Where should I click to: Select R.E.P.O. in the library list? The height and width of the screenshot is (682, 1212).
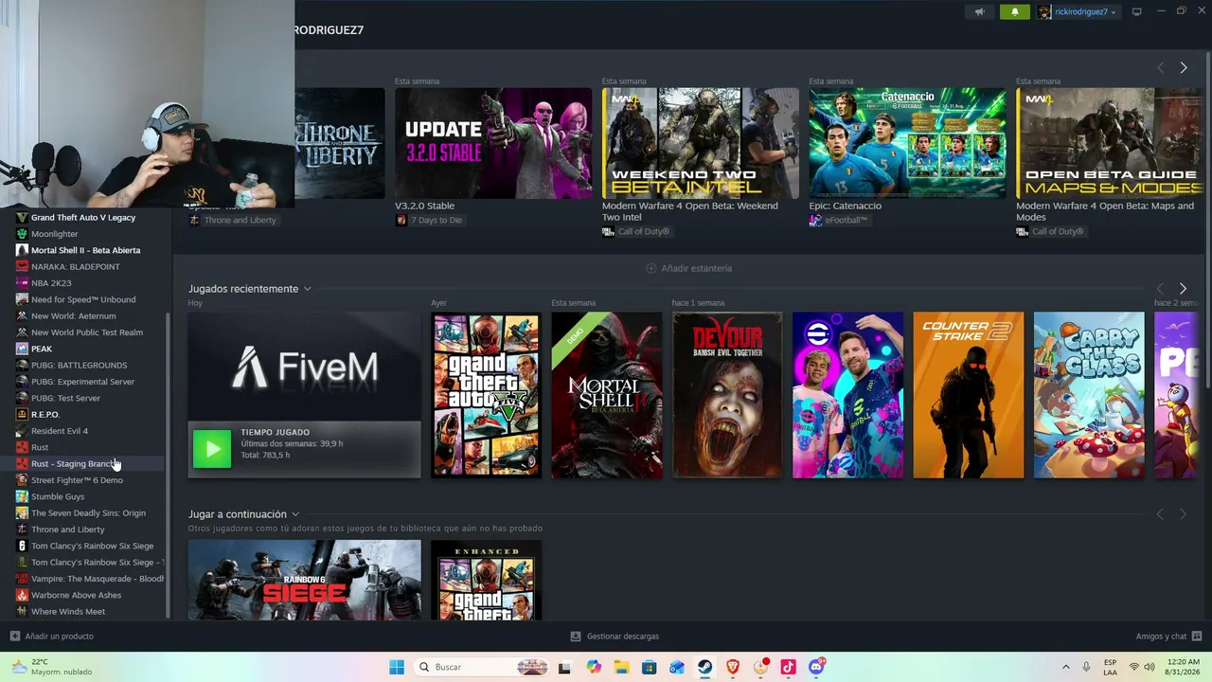point(45,415)
